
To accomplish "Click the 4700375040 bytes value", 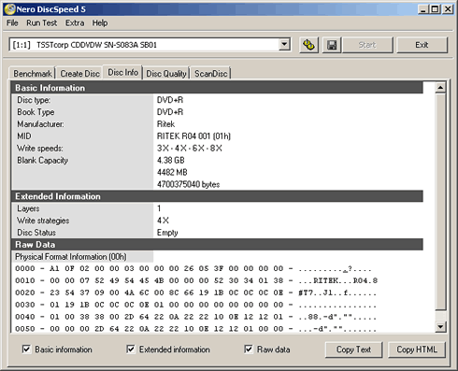I will tap(188, 184).
